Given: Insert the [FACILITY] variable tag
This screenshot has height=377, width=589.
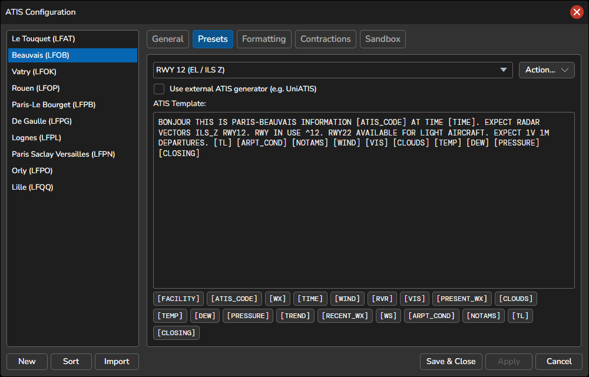Looking at the screenshot, I should pyautogui.click(x=178, y=299).
